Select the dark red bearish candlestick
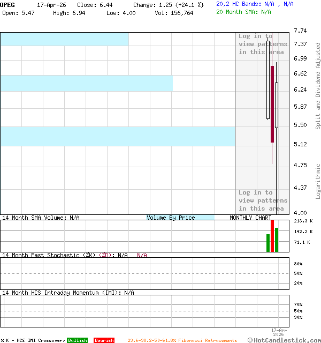This screenshot has width=321, height=343. [272, 104]
